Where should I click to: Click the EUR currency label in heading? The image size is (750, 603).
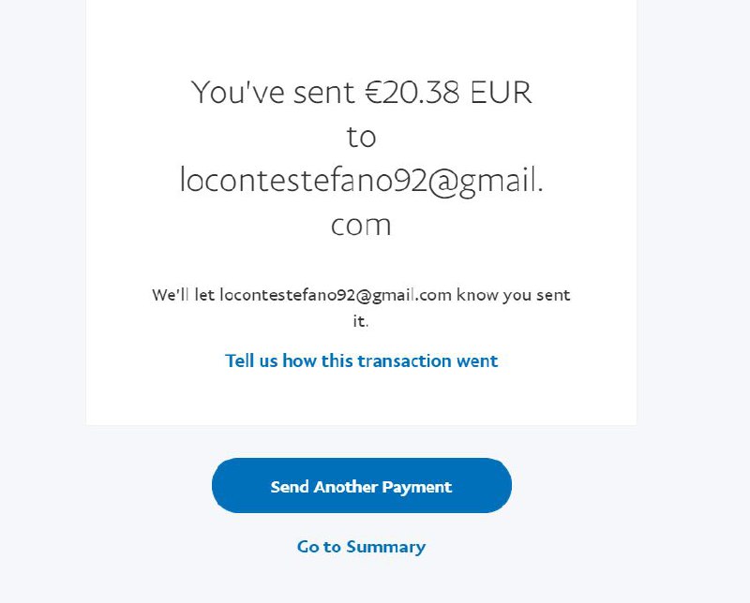[501, 92]
